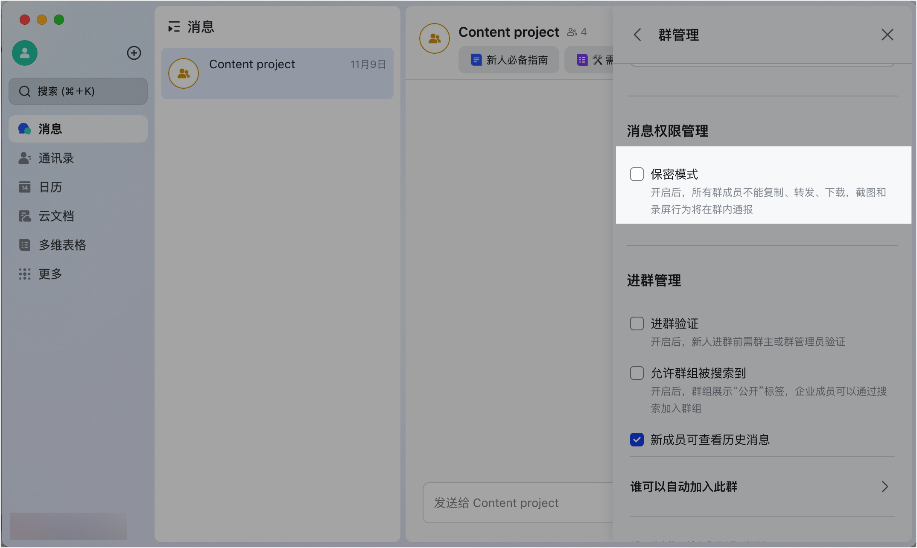
Task: Click the 多维表格 table icon
Action: point(25,245)
